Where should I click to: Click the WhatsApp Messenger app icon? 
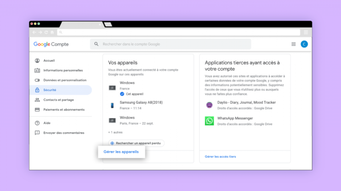(209, 121)
